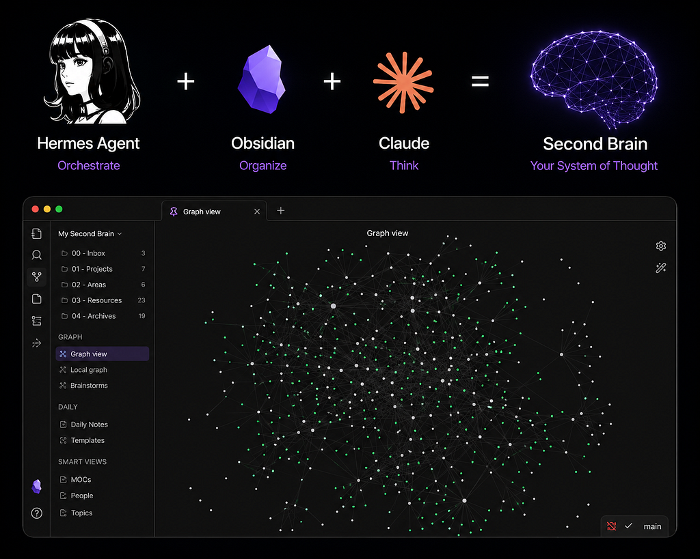Open the files icon in left ribbon
This screenshot has width=700, height=559.
pyautogui.click(x=37, y=233)
